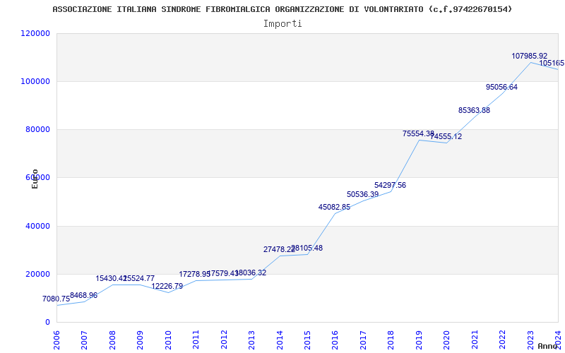Click the 2008 x-axis year label

(112, 340)
